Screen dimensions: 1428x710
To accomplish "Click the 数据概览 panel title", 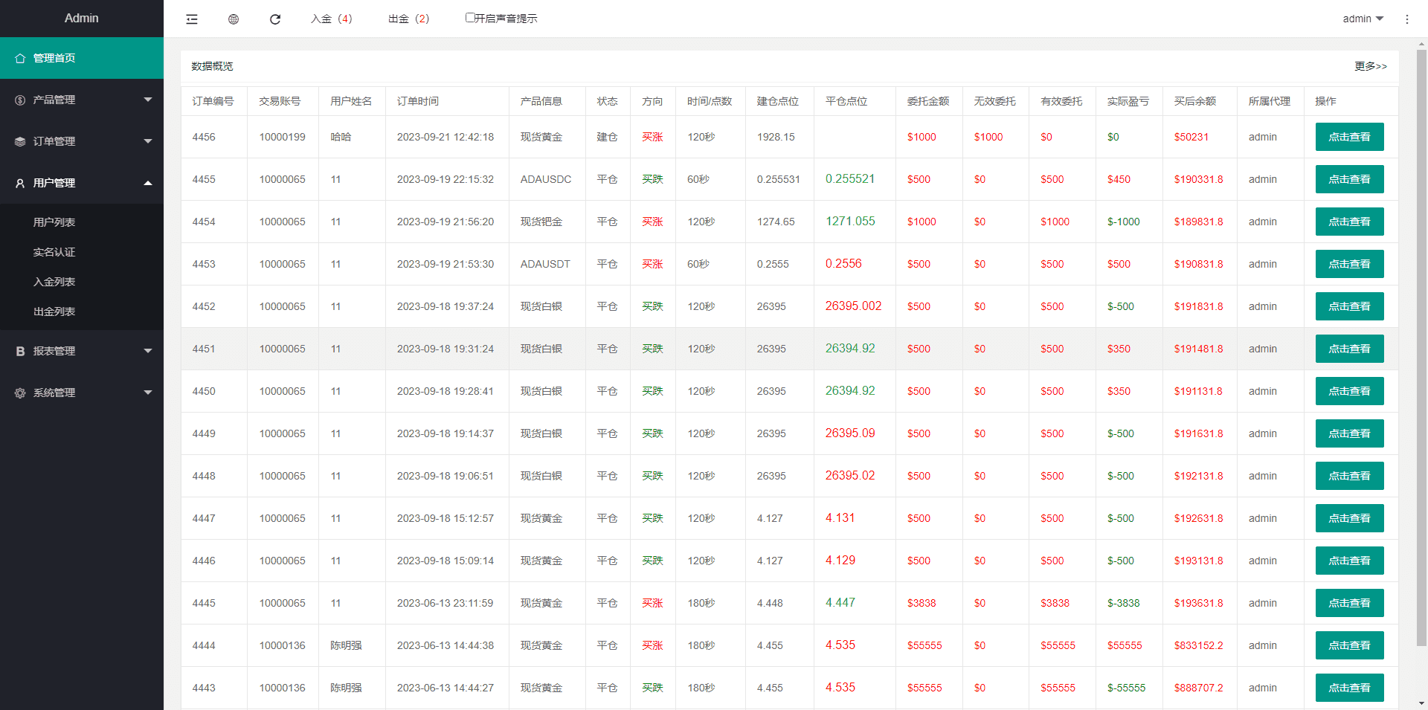I will 212,66.
